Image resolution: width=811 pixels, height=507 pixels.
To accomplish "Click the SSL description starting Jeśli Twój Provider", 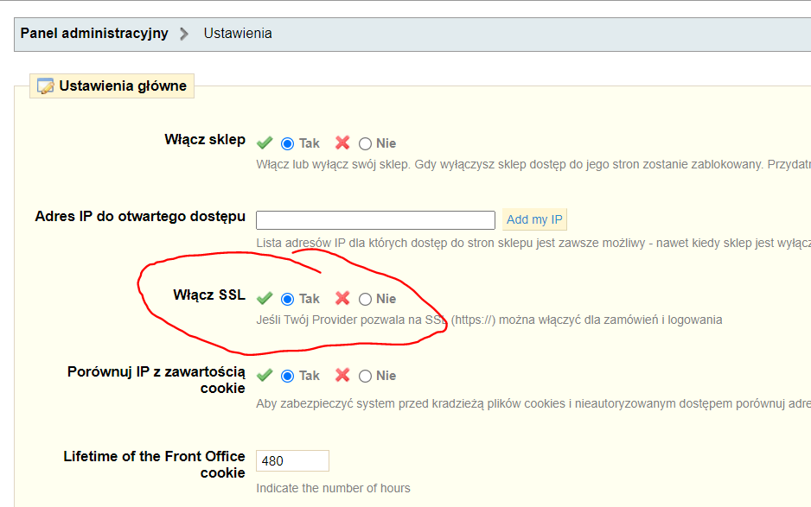I will (x=489, y=320).
